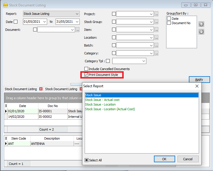
Task: Open the Category Tpl dropdown
Action: (x=144, y=61)
